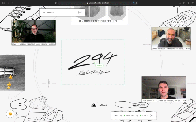Go forward with Safari's forward arrow
Screen dimensions: 196x122
(12, 3)
